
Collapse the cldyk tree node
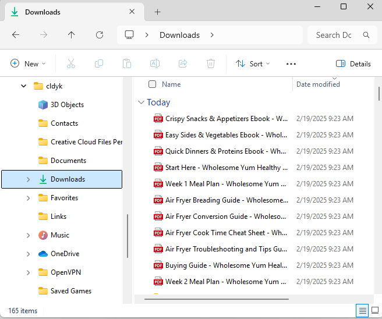pyautogui.click(x=24, y=86)
